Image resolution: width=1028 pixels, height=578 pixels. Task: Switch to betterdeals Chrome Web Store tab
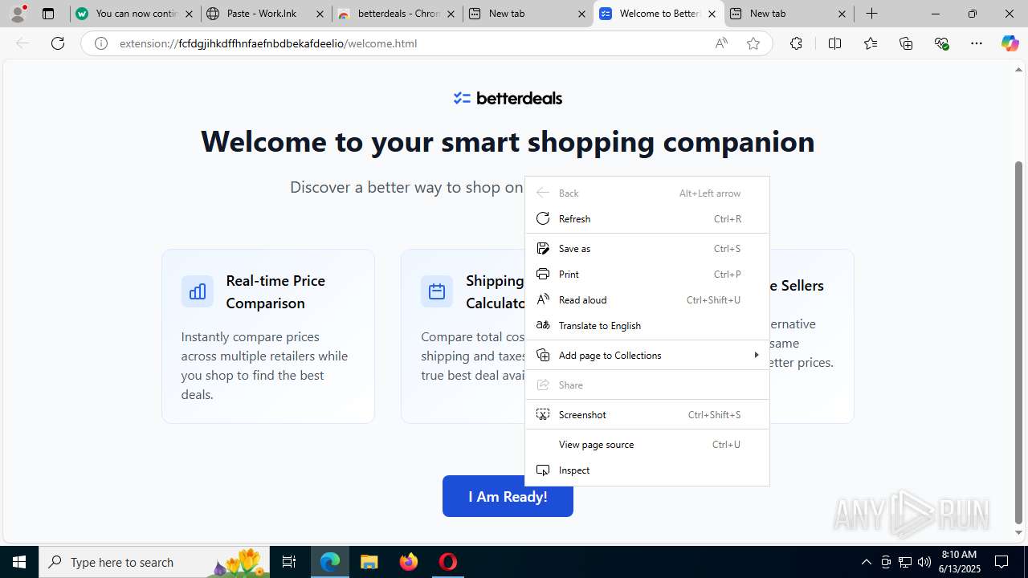click(x=396, y=14)
